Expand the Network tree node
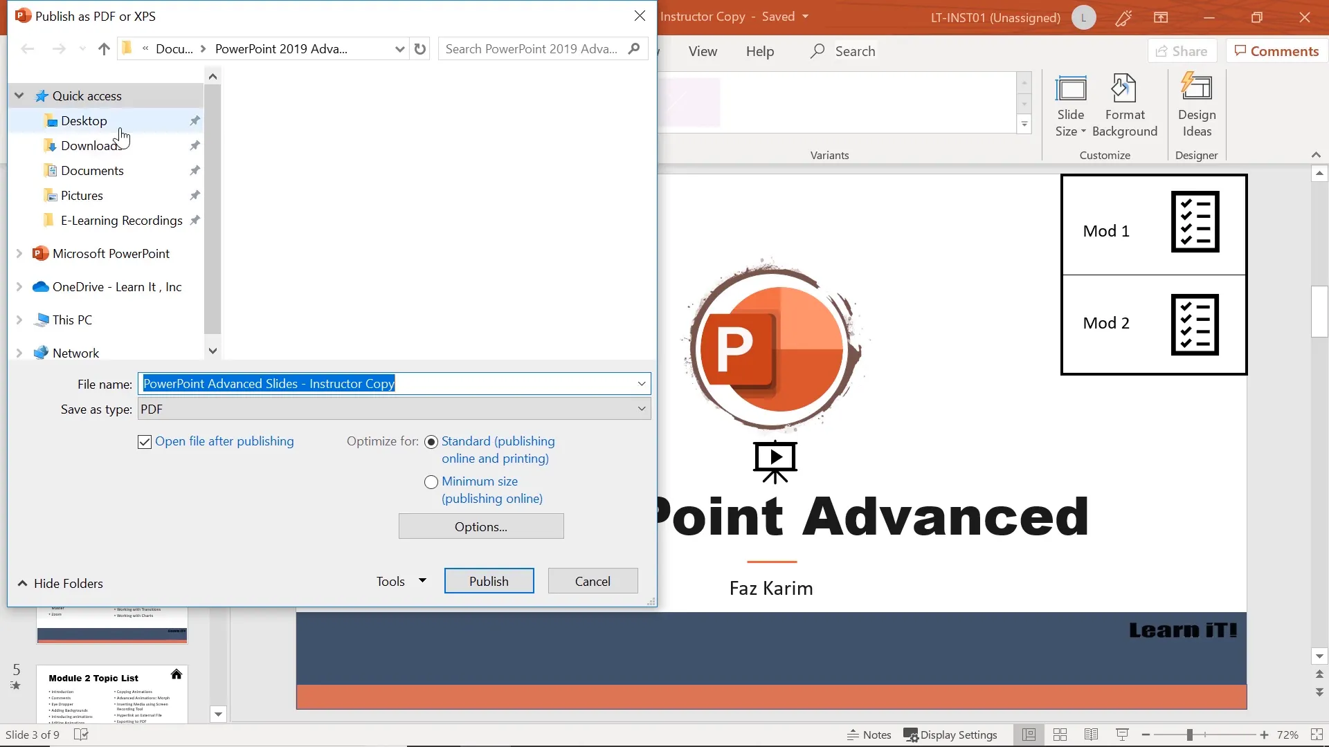The width and height of the screenshot is (1329, 747). click(x=19, y=353)
